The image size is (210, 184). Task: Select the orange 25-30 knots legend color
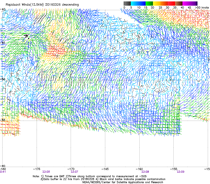(164, 3)
